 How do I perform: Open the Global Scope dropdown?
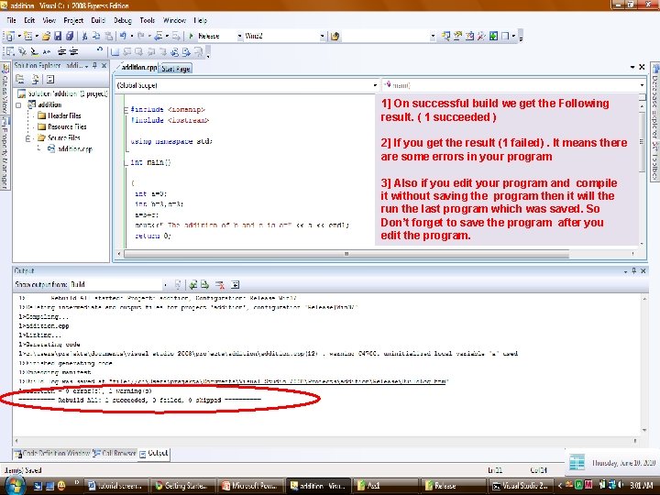pos(375,85)
